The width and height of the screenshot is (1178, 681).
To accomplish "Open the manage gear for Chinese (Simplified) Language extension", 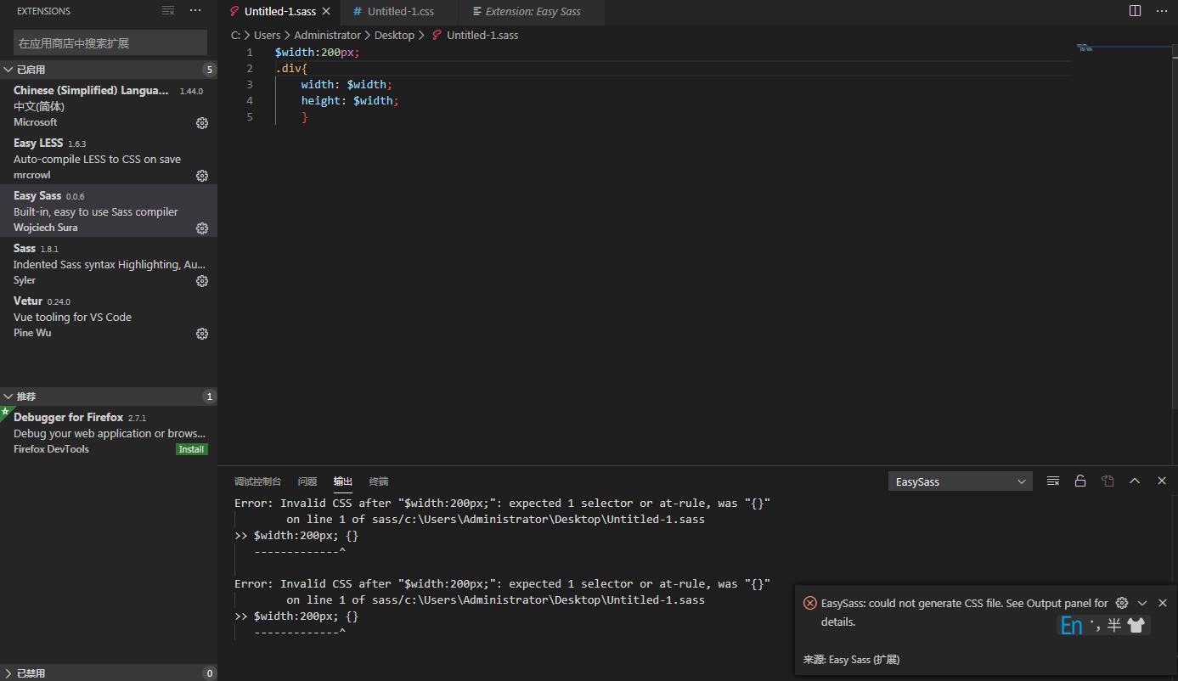I will coord(202,123).
